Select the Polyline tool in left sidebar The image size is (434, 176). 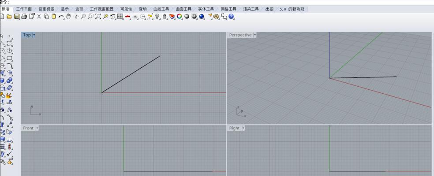pos(2,44)
